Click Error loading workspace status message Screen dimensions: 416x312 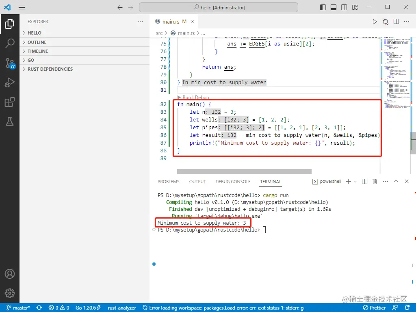click(223, 308)
